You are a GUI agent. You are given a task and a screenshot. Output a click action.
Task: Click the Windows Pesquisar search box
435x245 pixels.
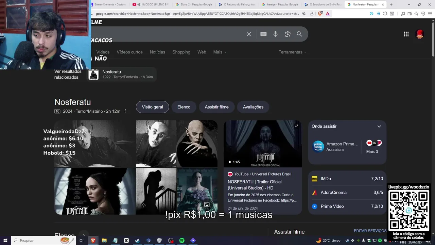pyautogui.click(x=43, y=241)
